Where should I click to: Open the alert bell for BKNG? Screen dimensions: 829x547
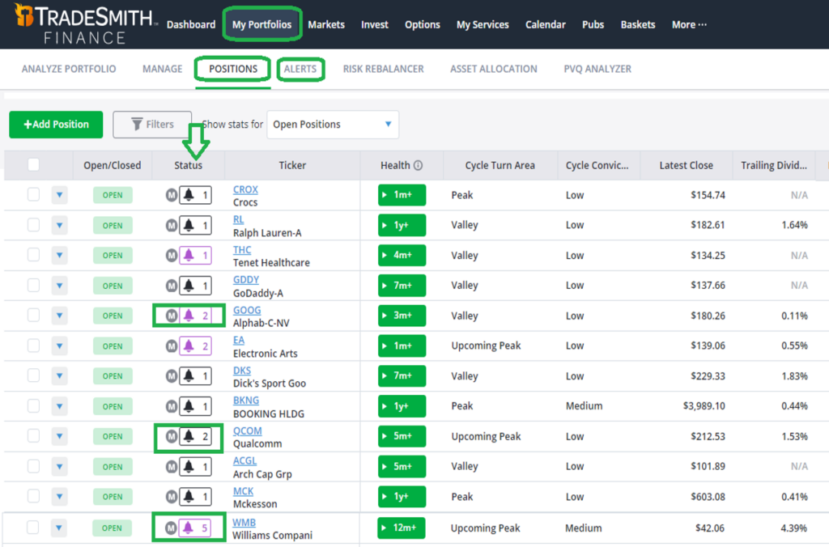(196, 406)
